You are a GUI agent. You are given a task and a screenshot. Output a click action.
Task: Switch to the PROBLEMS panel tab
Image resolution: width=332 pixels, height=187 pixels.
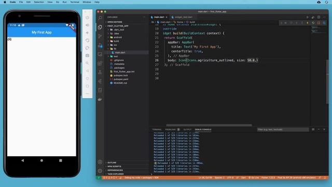tap(171, 129)
